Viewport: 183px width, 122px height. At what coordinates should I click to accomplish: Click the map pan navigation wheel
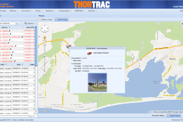(45, 28)
